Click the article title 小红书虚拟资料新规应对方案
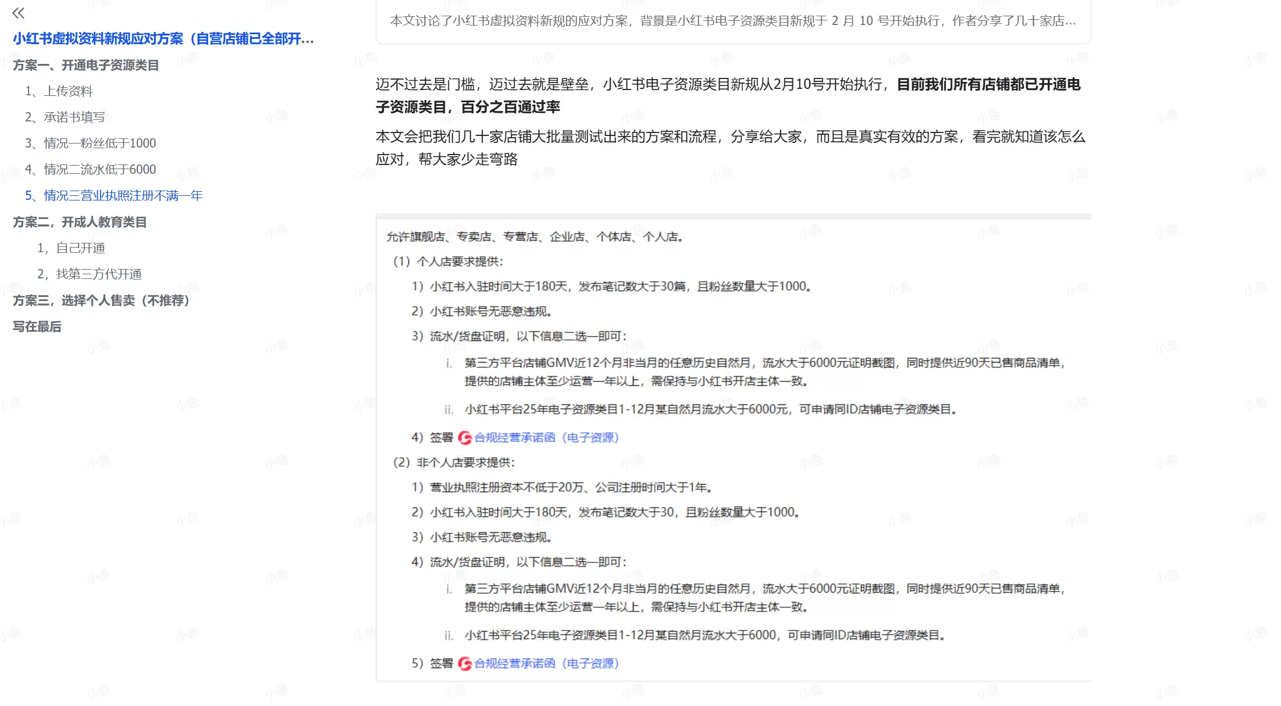This screenshot has width=1281, height=706. pos(163,40)
